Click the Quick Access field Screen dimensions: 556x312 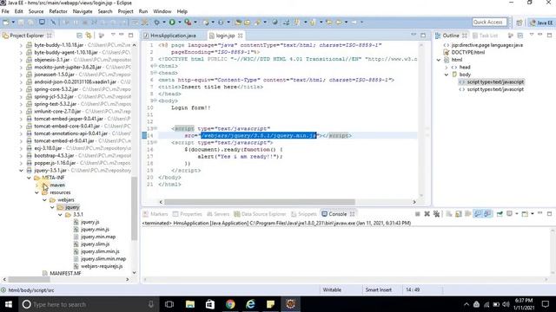click(x=489, y=22)
